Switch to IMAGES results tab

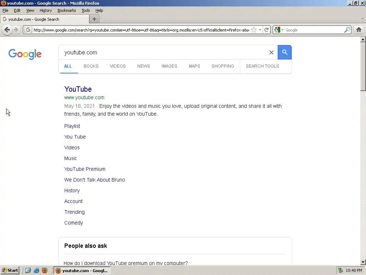pyautogui.click(x=169, y=66)
